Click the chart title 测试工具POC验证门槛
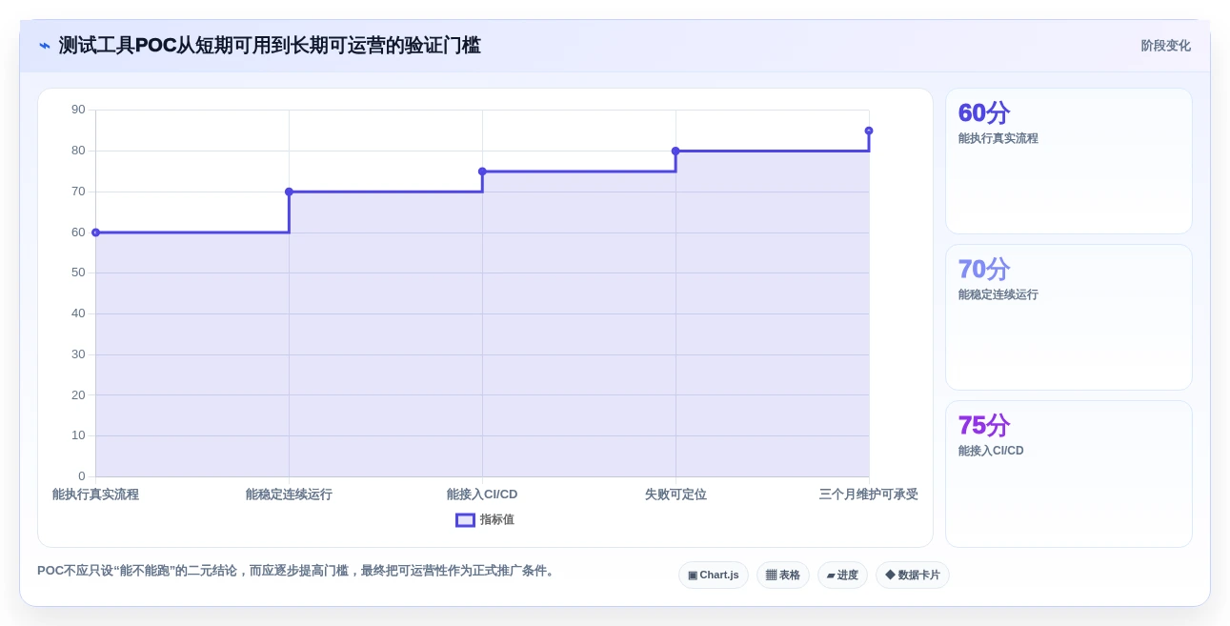 click(270, 46)
